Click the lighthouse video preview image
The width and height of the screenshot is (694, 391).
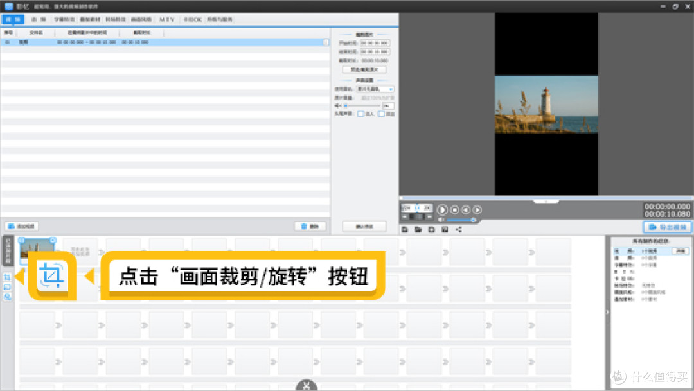click(x=546, y=104)
